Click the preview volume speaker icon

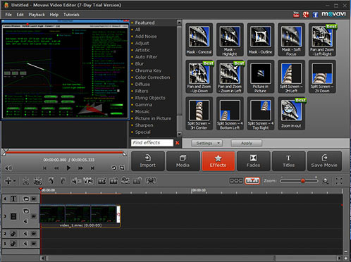(x=8, y=168)
